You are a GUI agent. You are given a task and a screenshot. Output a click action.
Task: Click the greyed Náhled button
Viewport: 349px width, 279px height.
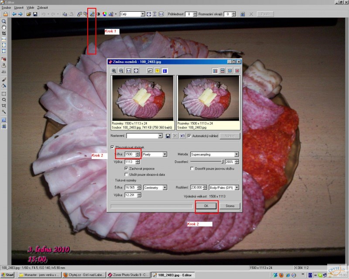[230, 136]
